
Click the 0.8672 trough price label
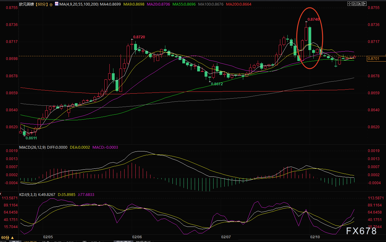217,84
